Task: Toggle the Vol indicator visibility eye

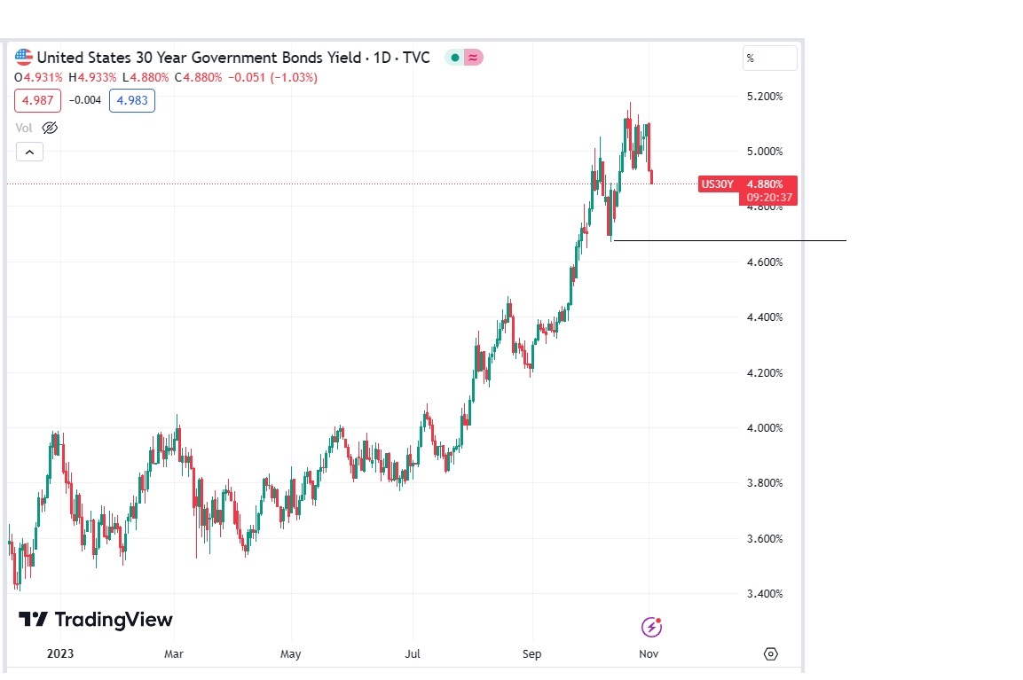Action: click(50, 128)
